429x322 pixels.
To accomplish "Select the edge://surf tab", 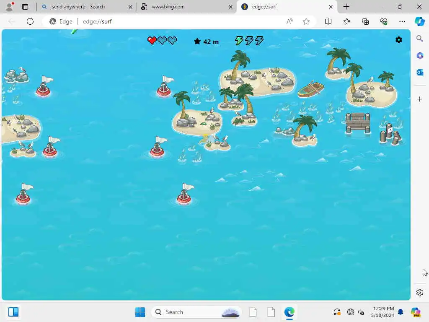I will (x=287, y=7).
